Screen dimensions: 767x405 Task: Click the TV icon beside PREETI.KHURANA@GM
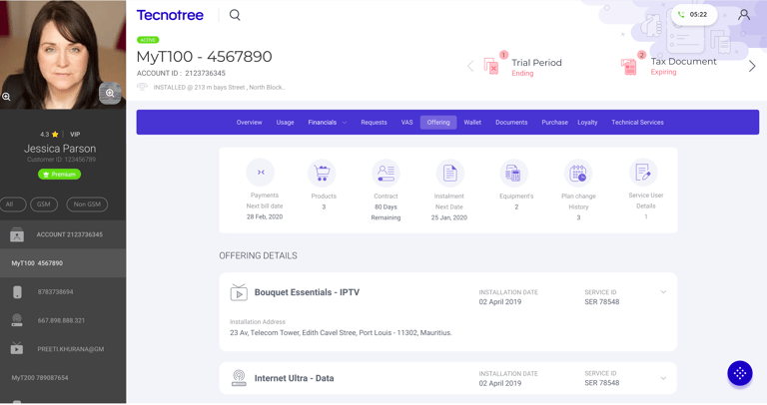17,348
